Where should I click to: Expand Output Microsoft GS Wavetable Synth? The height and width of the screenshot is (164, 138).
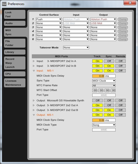click(x=34, y=101)
